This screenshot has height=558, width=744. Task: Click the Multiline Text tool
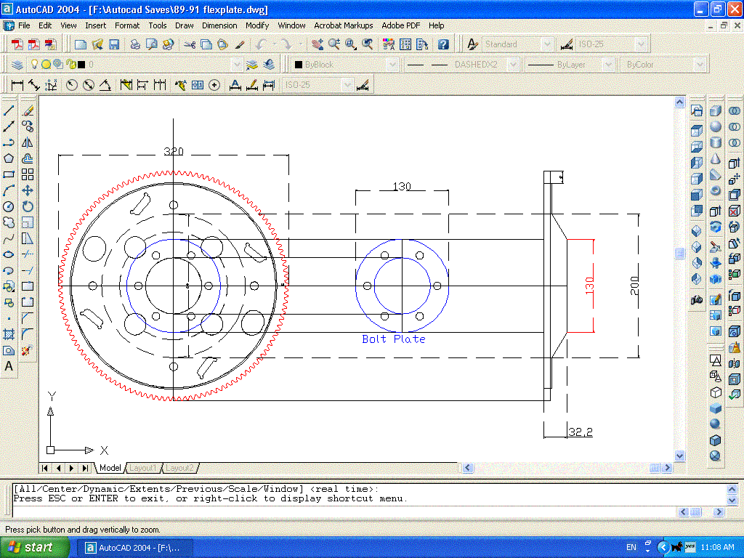(9, 366)
